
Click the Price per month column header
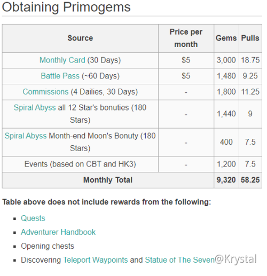186,38
